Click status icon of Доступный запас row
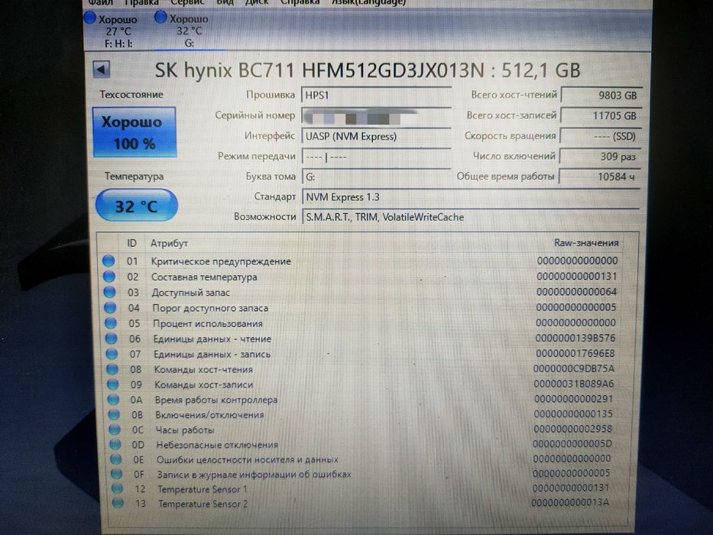This screenshot has width=713, height=535. pos(109,292)
